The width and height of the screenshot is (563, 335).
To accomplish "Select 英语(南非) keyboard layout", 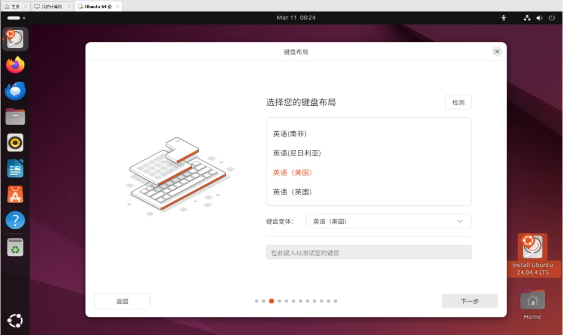I will [x=369, y=134].
